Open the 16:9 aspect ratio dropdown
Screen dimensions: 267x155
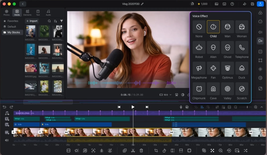point(165,95)
